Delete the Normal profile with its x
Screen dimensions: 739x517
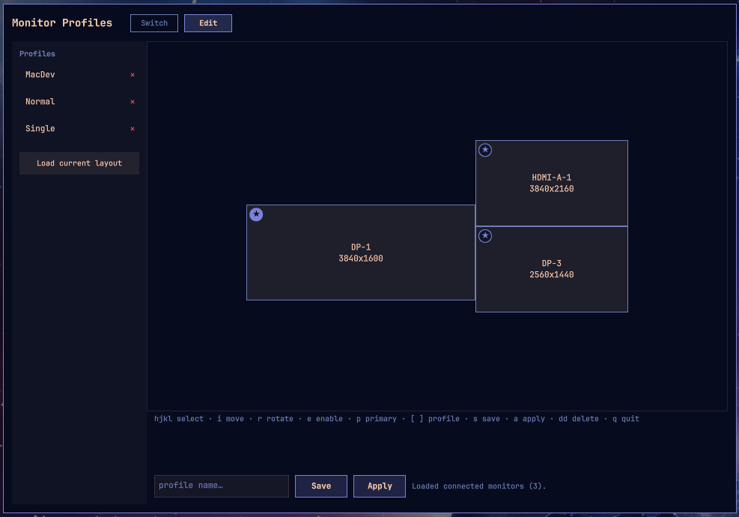[133, 101]
